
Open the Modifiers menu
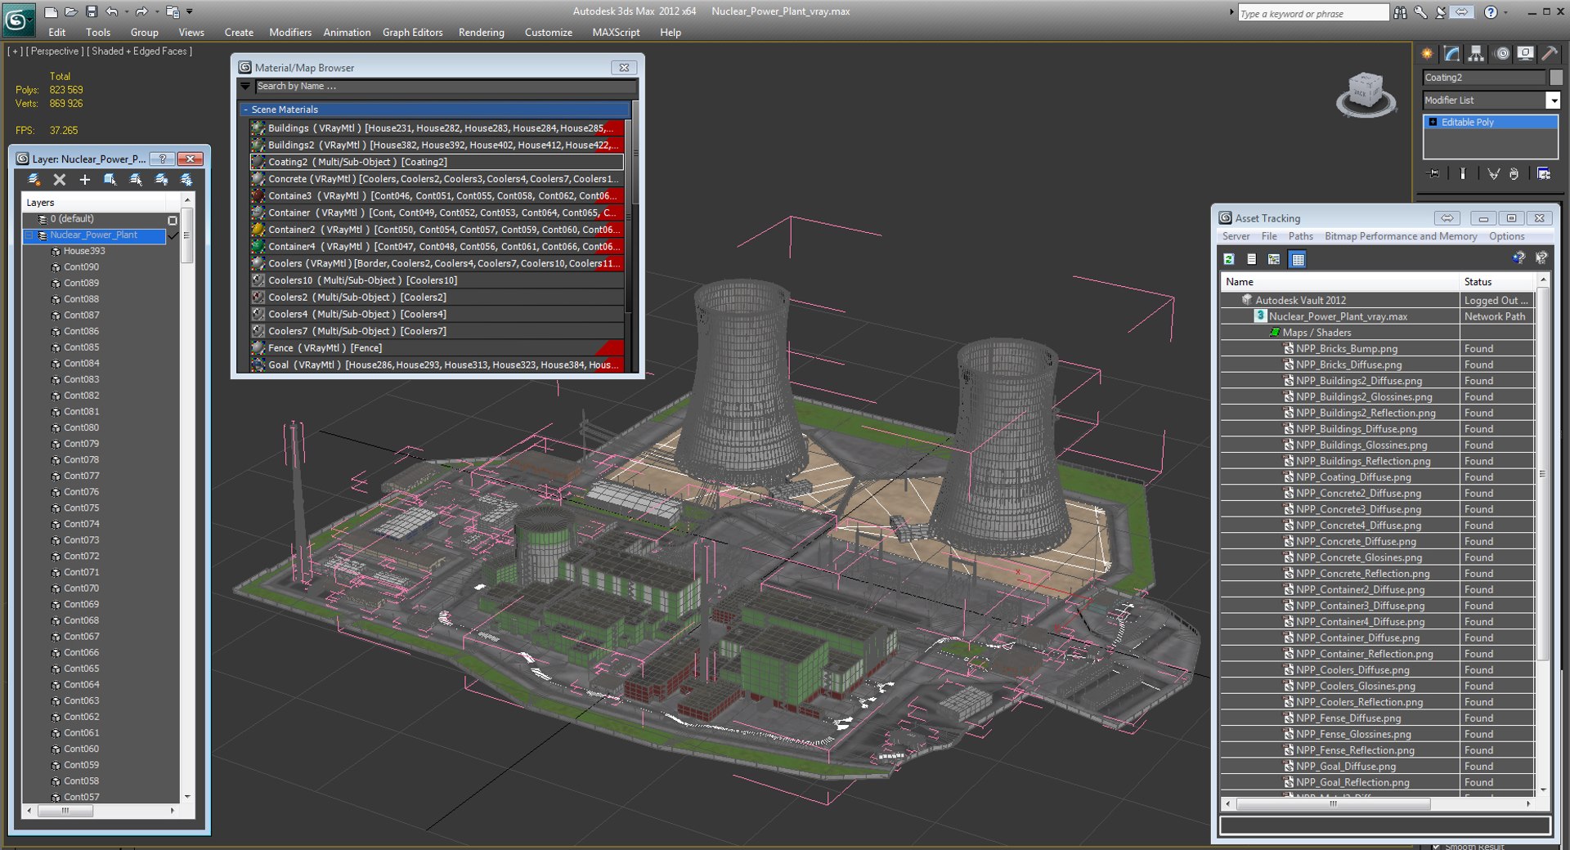coord(290,33)
